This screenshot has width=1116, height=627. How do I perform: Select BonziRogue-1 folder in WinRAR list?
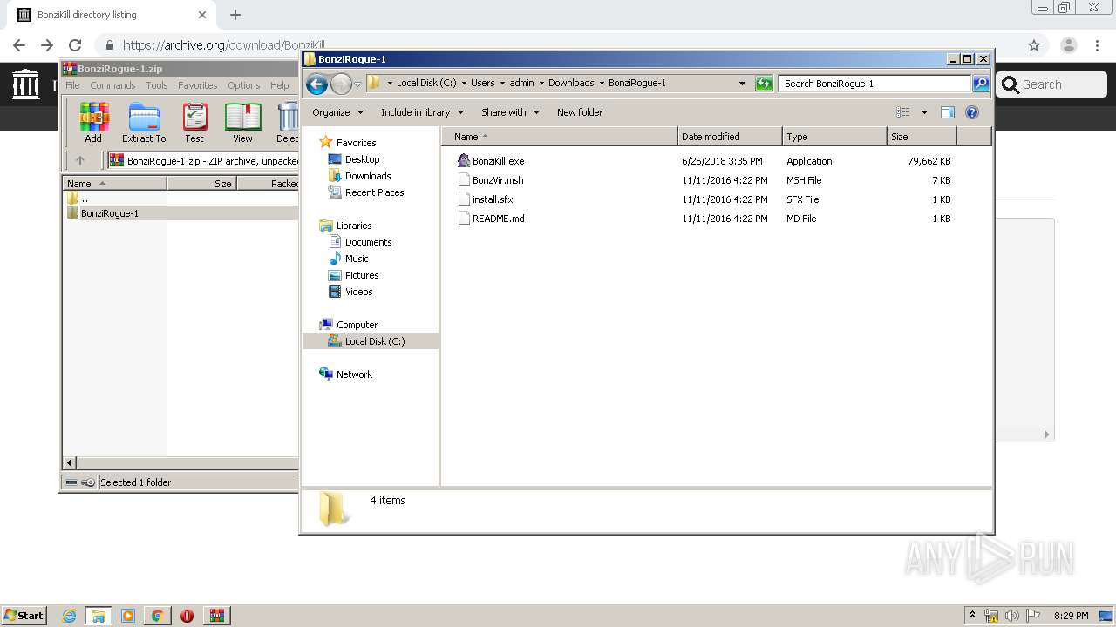coord(110,213)
